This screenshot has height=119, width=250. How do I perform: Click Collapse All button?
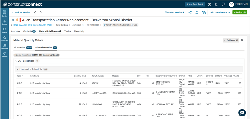[231, 40]
